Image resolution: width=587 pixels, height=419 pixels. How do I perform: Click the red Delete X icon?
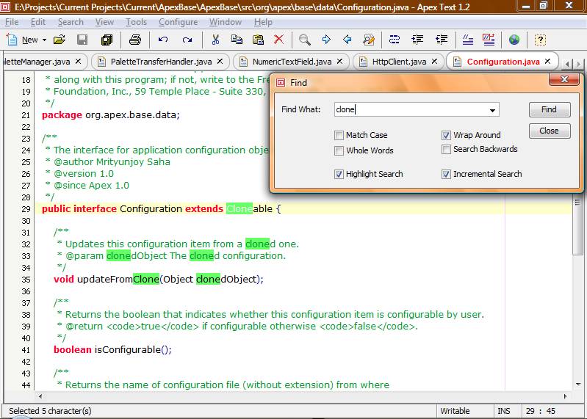point(279,39)
